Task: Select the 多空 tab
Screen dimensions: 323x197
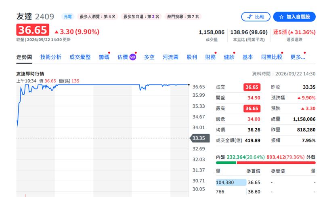Action: (149, 57)
